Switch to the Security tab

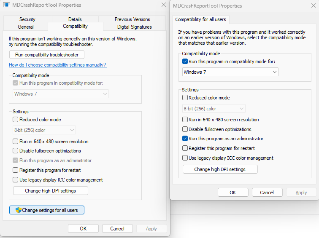[x=27, y=19]
